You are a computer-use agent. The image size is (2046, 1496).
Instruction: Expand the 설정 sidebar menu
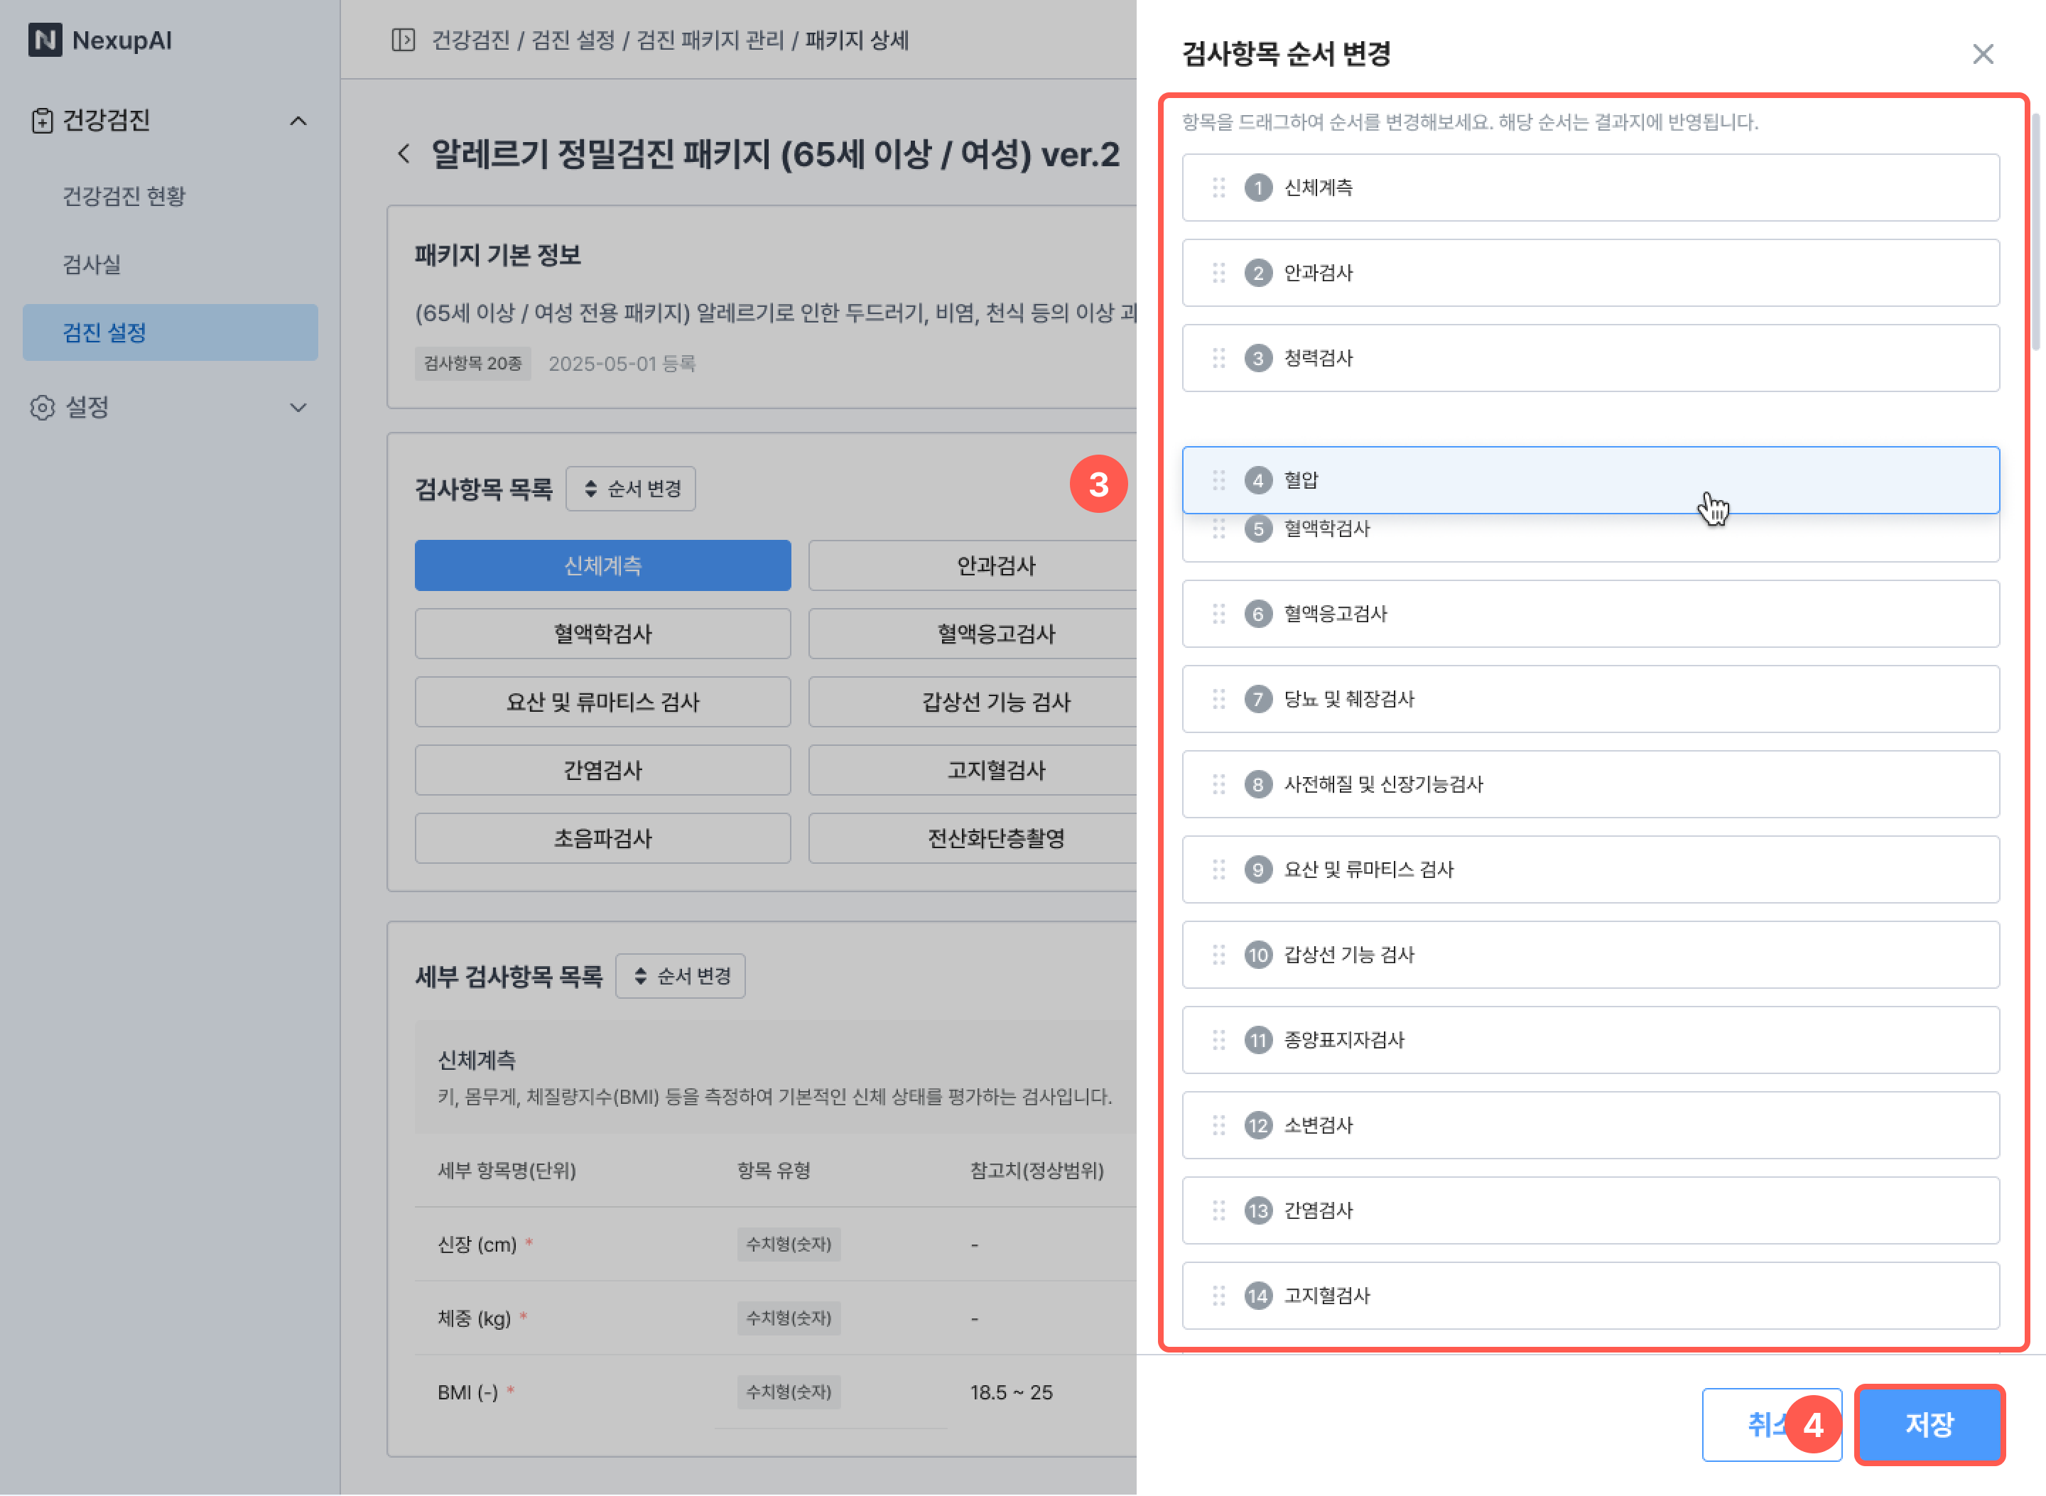click(298, 408)
